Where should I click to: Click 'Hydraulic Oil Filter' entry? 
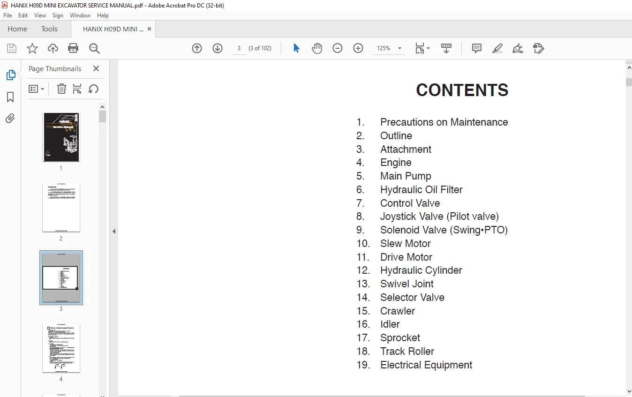pos(421,190)
